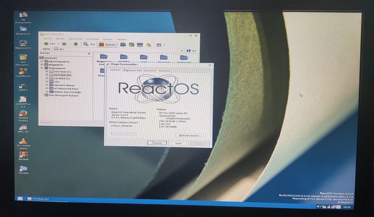This screenshot has height=217, width=374.
Task: Launch LibreOffice 5.4 desktop shortcut
Action: click(23, 102)
